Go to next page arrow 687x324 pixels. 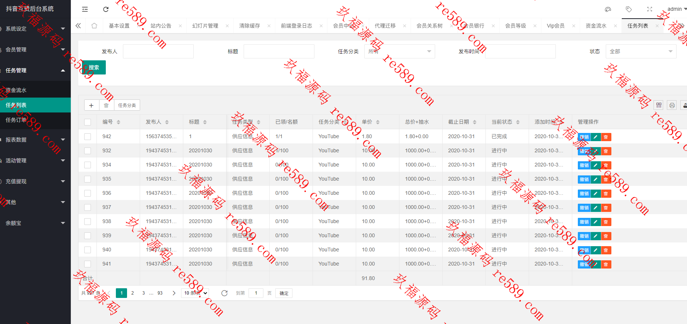tap(174, 293)
